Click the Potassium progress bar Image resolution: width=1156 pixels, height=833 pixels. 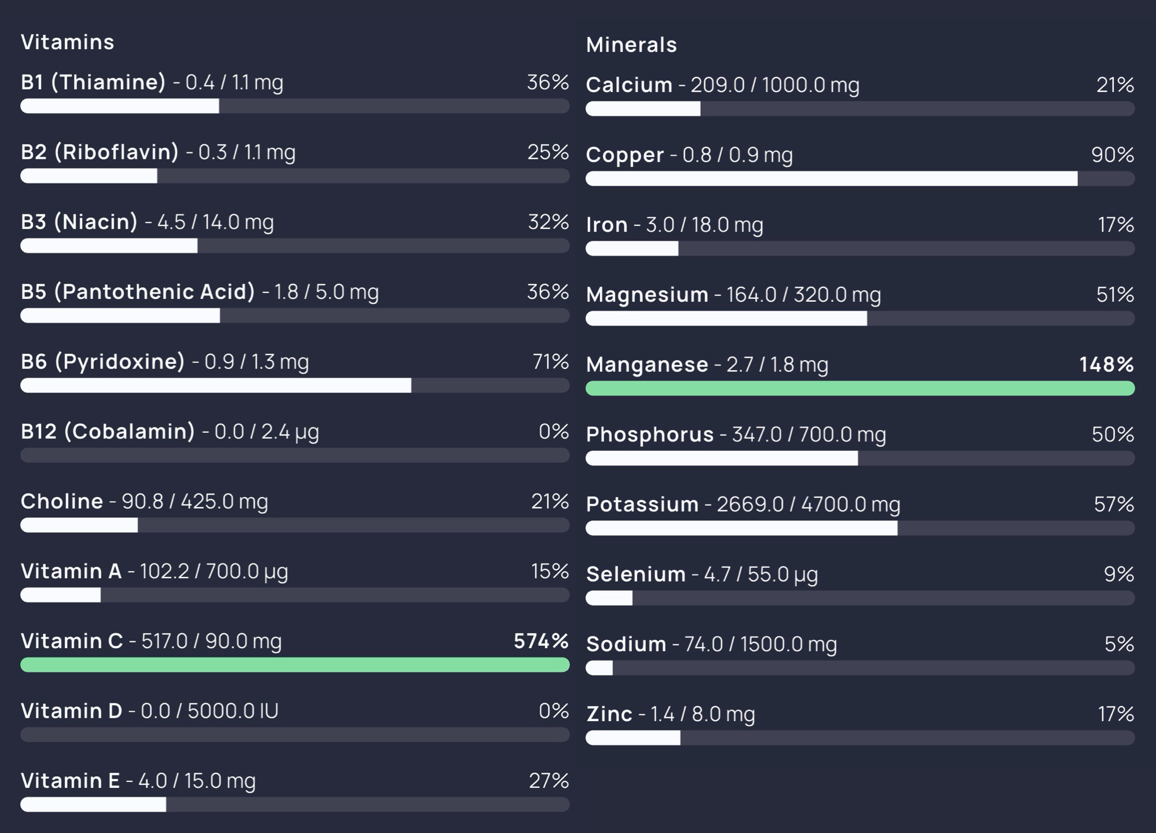point(860,528)
